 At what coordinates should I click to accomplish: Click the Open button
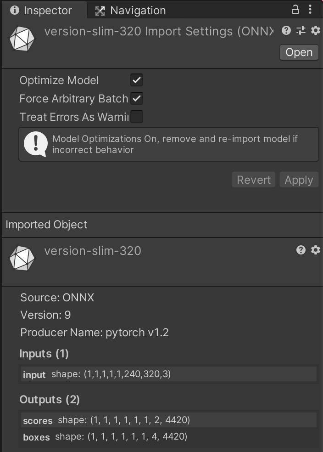pyautogui.click(x=299, y=52)
